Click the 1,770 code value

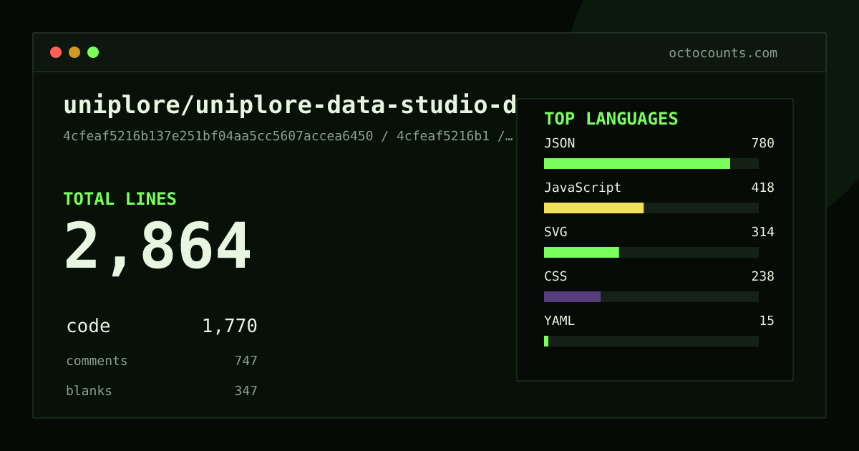click(x=230, y=326)
